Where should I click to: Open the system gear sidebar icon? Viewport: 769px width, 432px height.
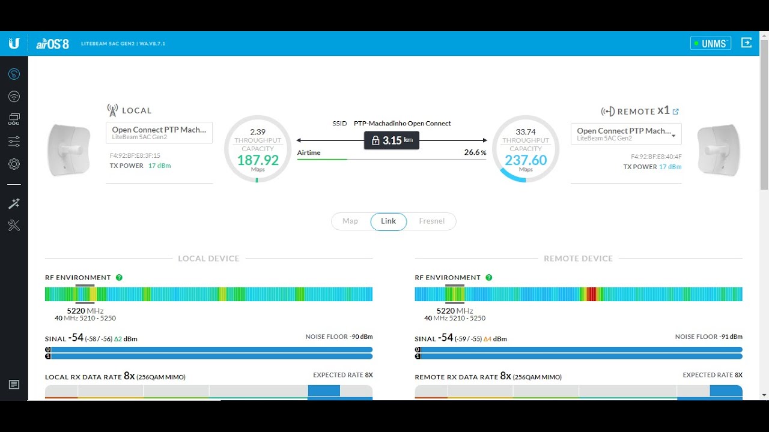pyautogui.click(x=14, y=164)
